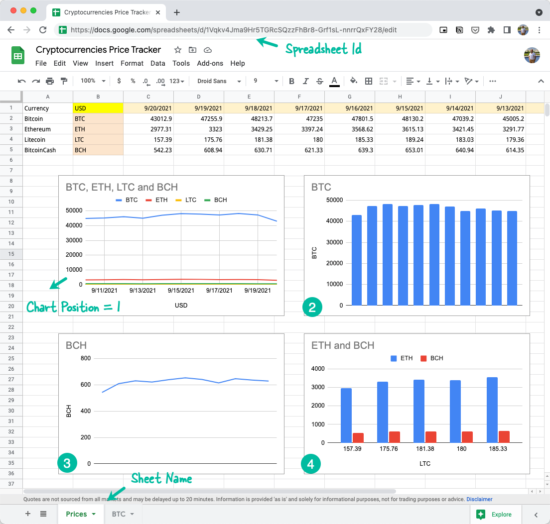Open the Explore panel
550x524 pixels.
pos(495,515)
